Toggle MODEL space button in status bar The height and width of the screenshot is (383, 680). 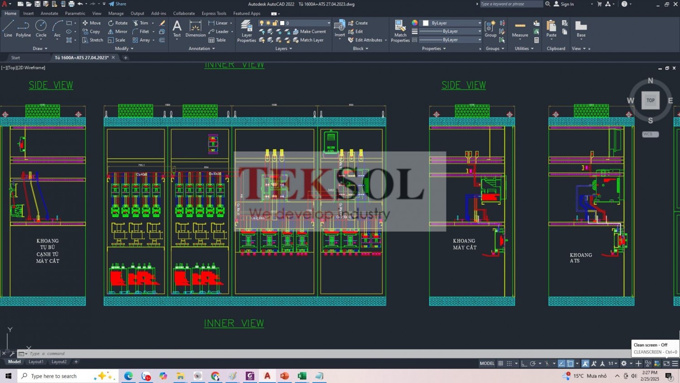pos(487,363)
